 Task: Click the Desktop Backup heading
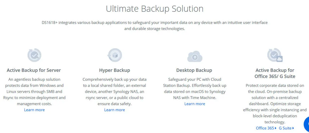pyautogui.click(x=194, y=70)
